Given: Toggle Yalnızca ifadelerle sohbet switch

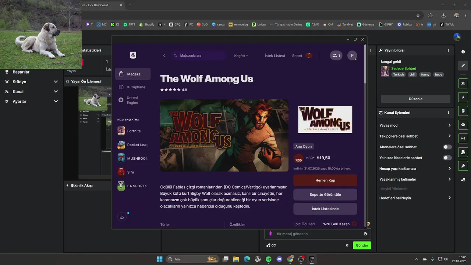Looking at the screenshot, I should tap(447, 158).
